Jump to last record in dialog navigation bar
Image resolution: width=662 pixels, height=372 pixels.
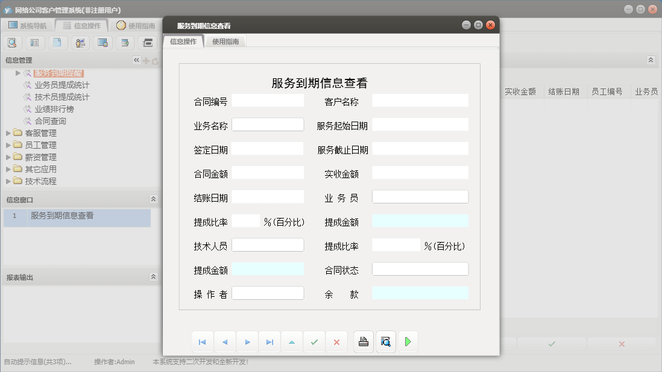click(270, 342)
